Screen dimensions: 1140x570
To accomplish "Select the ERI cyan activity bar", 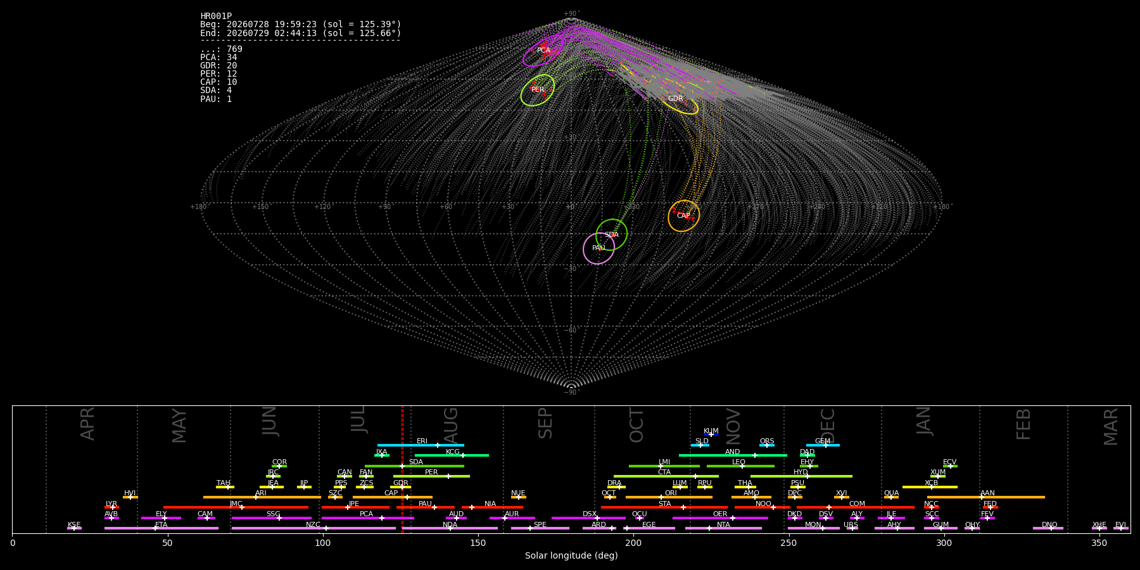I will pos(421,445).
